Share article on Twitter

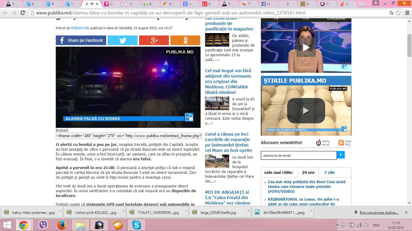122,40
